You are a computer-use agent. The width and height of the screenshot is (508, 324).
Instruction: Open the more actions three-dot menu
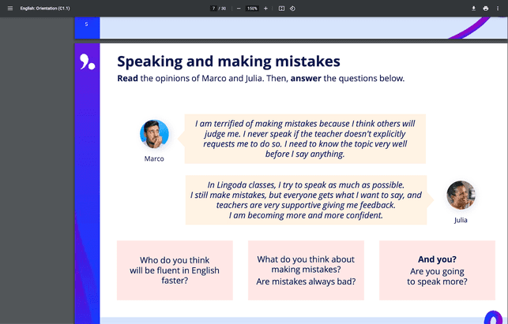click(498, 8)
